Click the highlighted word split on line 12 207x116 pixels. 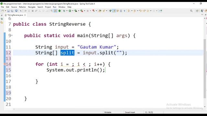pos(68,53)
